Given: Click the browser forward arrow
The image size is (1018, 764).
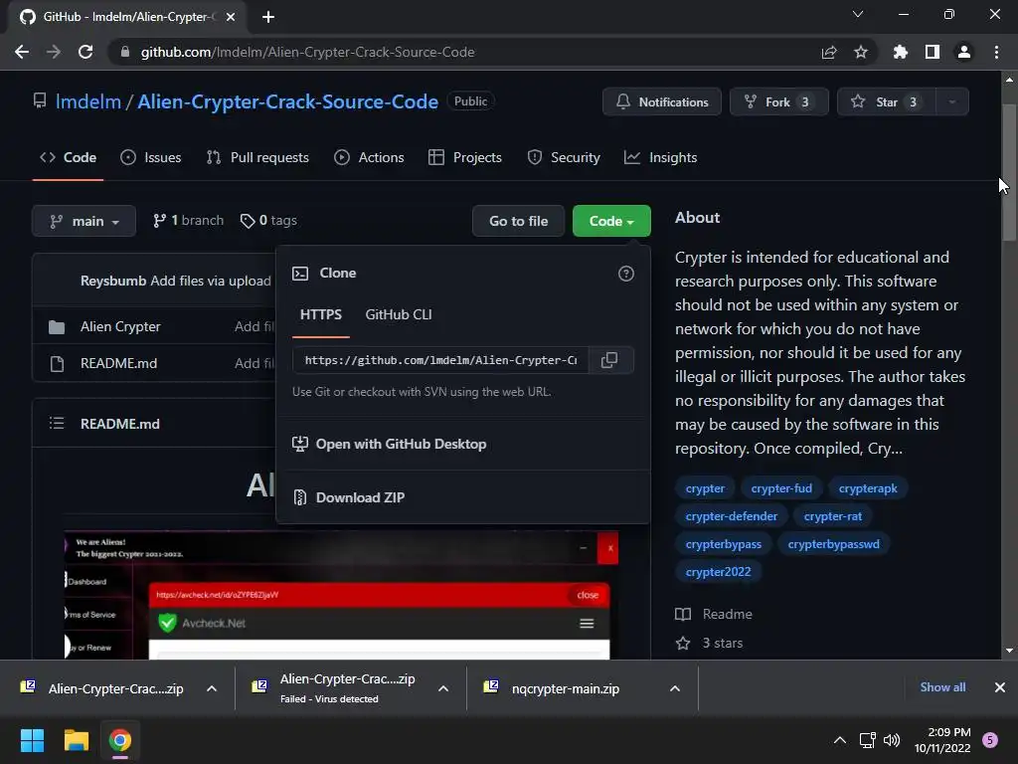Looking at the screenshot, I should point(54,52).
